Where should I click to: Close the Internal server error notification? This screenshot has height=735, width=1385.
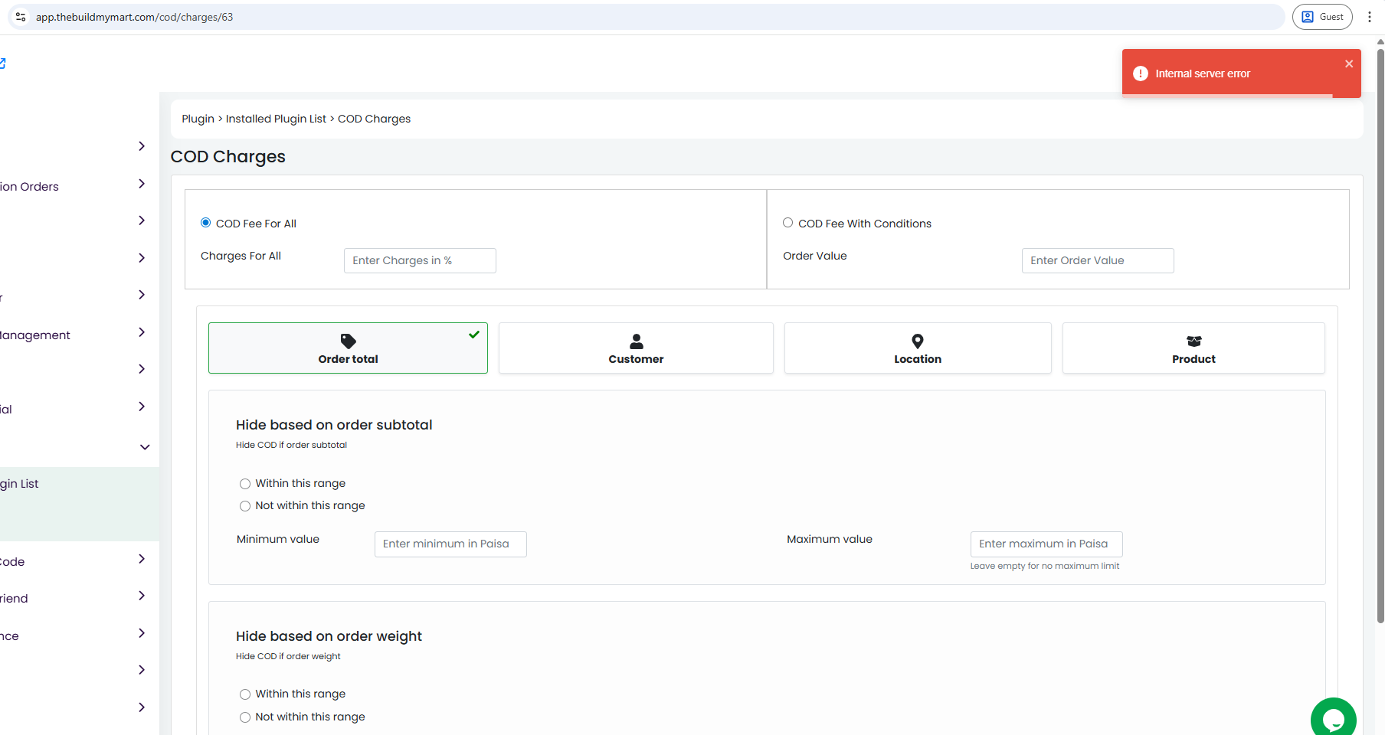[1349, 64]
